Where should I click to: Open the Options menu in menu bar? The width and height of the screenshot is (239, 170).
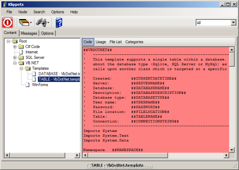[57, 12]
